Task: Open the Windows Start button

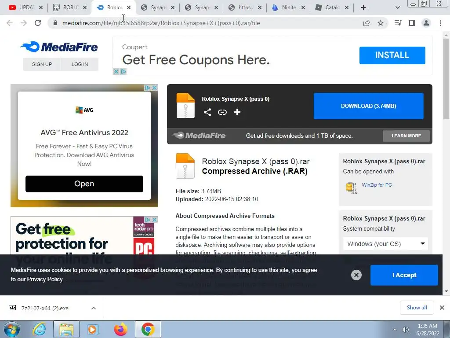Action: 12,329
